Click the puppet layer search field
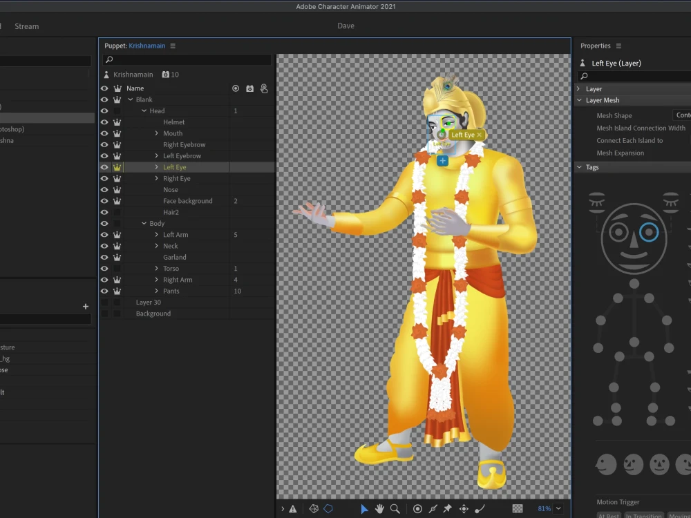 (x=187, y=59)
